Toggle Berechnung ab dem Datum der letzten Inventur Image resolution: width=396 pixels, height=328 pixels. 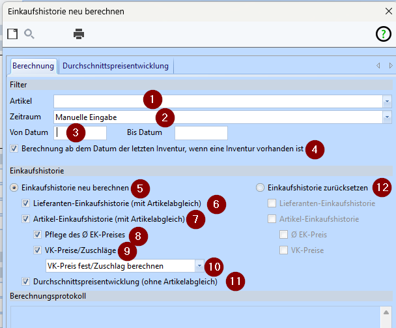pos(15,149)
